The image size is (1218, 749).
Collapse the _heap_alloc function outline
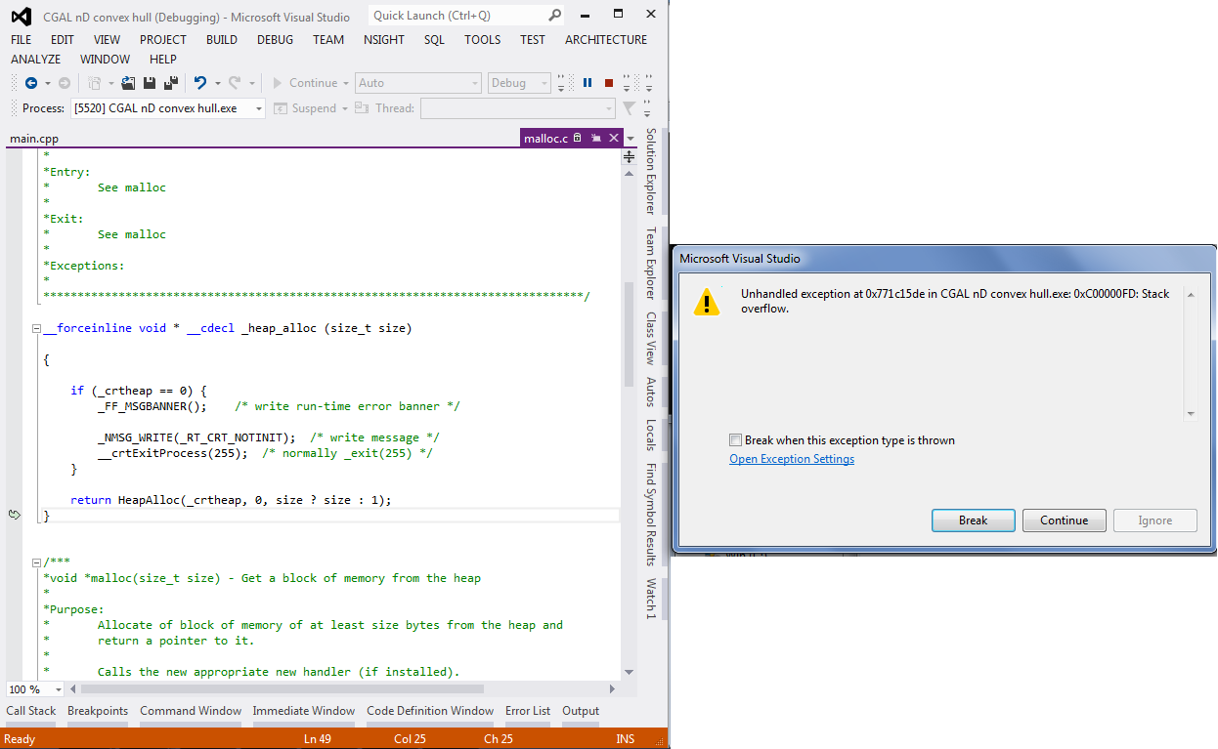(x=36, y=328)
